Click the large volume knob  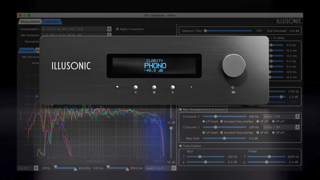pos(234,66)
